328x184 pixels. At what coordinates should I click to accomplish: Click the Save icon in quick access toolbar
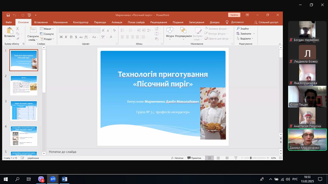pyautogui.click(x=8, y=15)
